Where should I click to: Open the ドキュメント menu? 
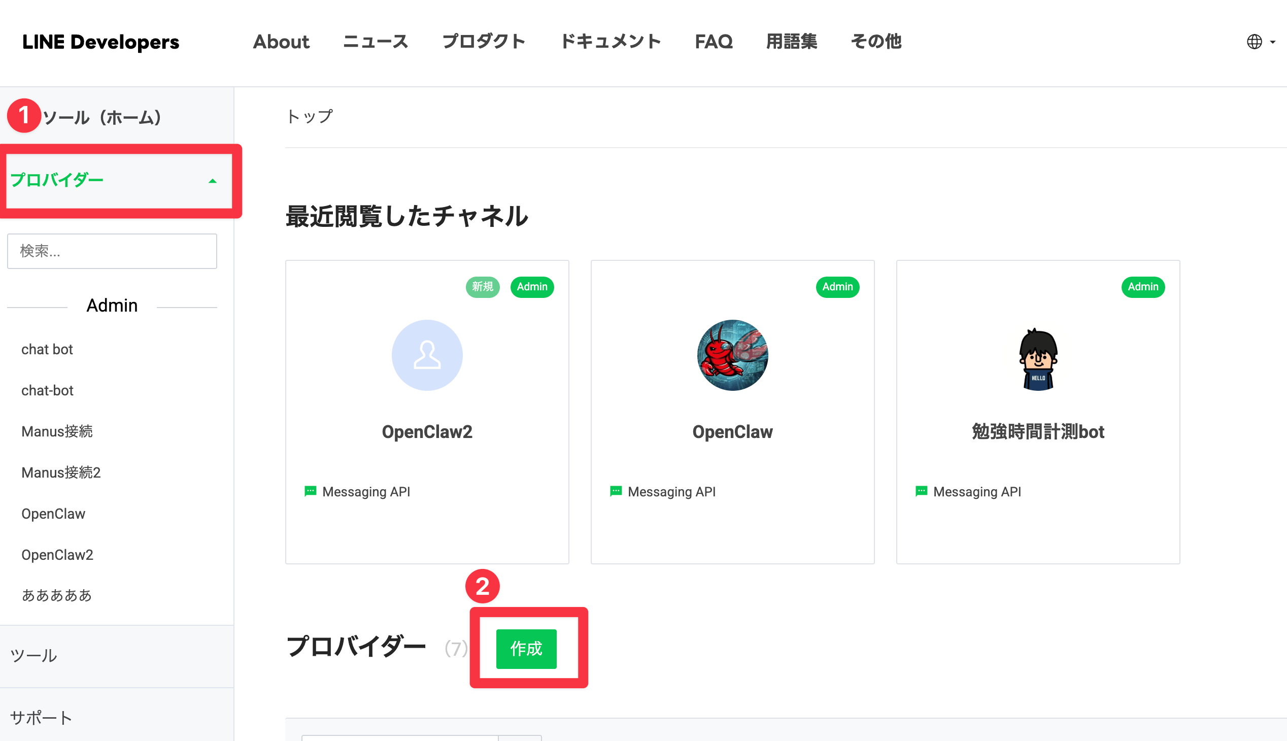611,42
